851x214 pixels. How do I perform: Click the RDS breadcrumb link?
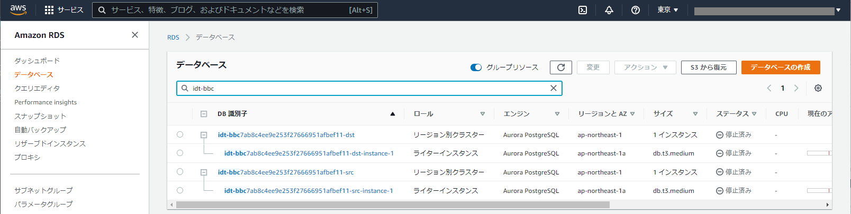coord(173,37)
